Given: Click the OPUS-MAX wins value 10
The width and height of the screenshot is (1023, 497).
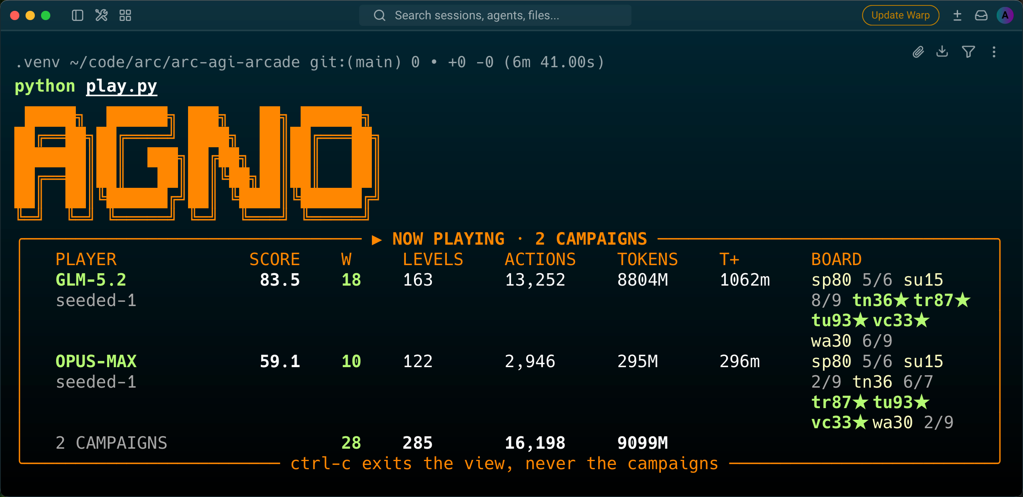Looking at the screenshot, I should pyautogui.click(x=351, y=361).
